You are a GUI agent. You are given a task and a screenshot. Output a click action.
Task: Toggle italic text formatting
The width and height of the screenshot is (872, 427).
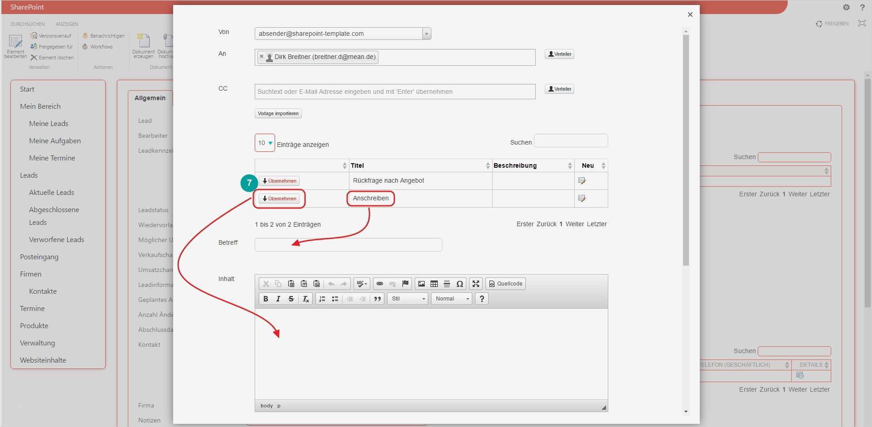[x=278, y=299]
